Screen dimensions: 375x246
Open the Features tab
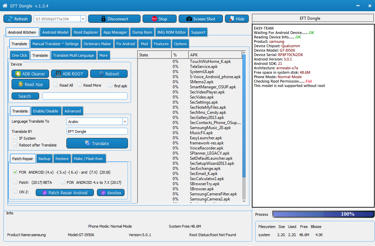point(161,44)
